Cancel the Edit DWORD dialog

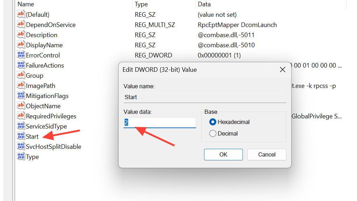pyautogui.click(x=267, y=154)
